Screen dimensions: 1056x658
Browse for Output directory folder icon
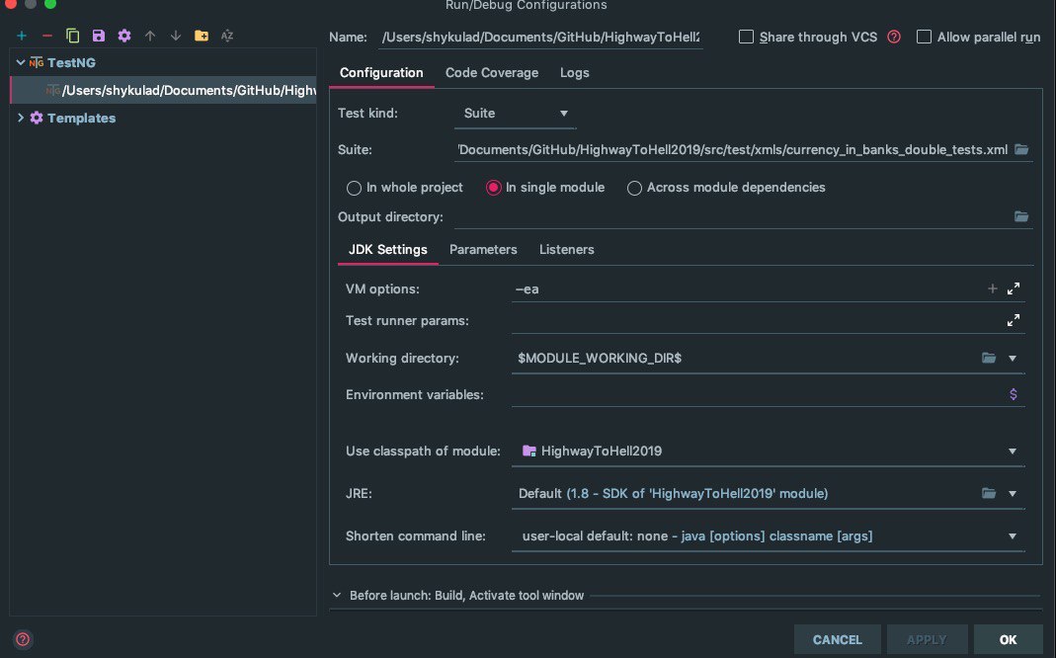coord(1021,216)
